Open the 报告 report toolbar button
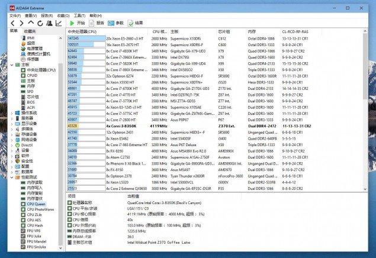The width and height of the screenshot is (376, 258). (97, 23)
